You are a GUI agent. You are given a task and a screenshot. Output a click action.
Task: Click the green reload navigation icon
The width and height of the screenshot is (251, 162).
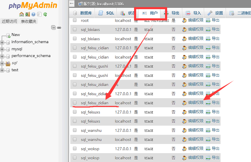point(45,14)
